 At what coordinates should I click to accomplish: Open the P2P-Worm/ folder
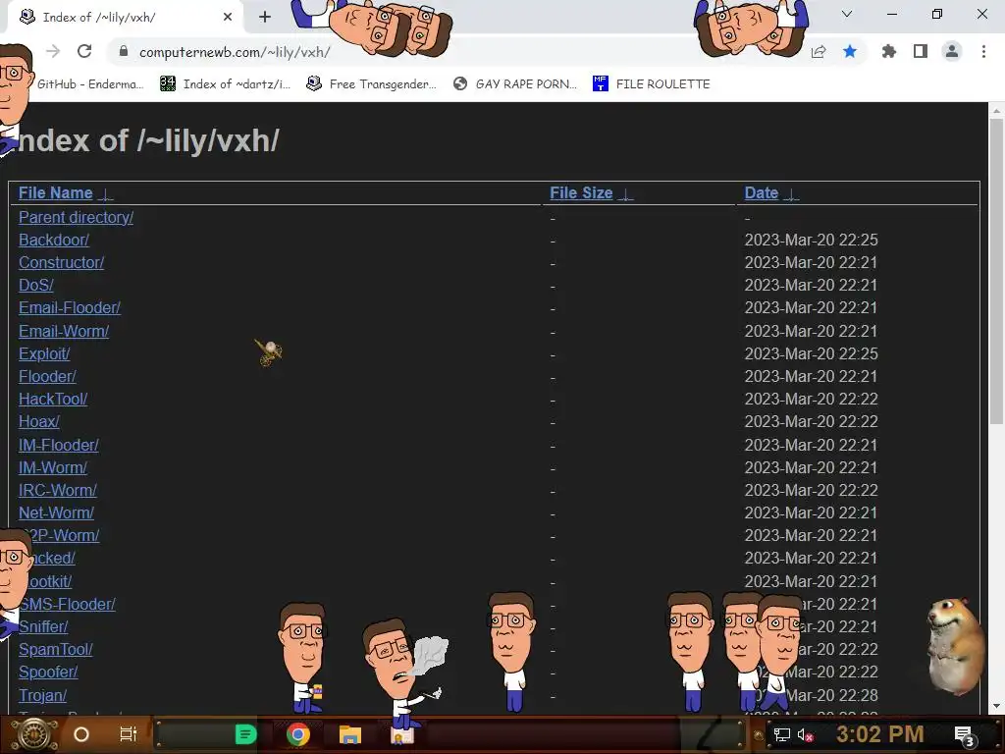click(x=64, y=535)
